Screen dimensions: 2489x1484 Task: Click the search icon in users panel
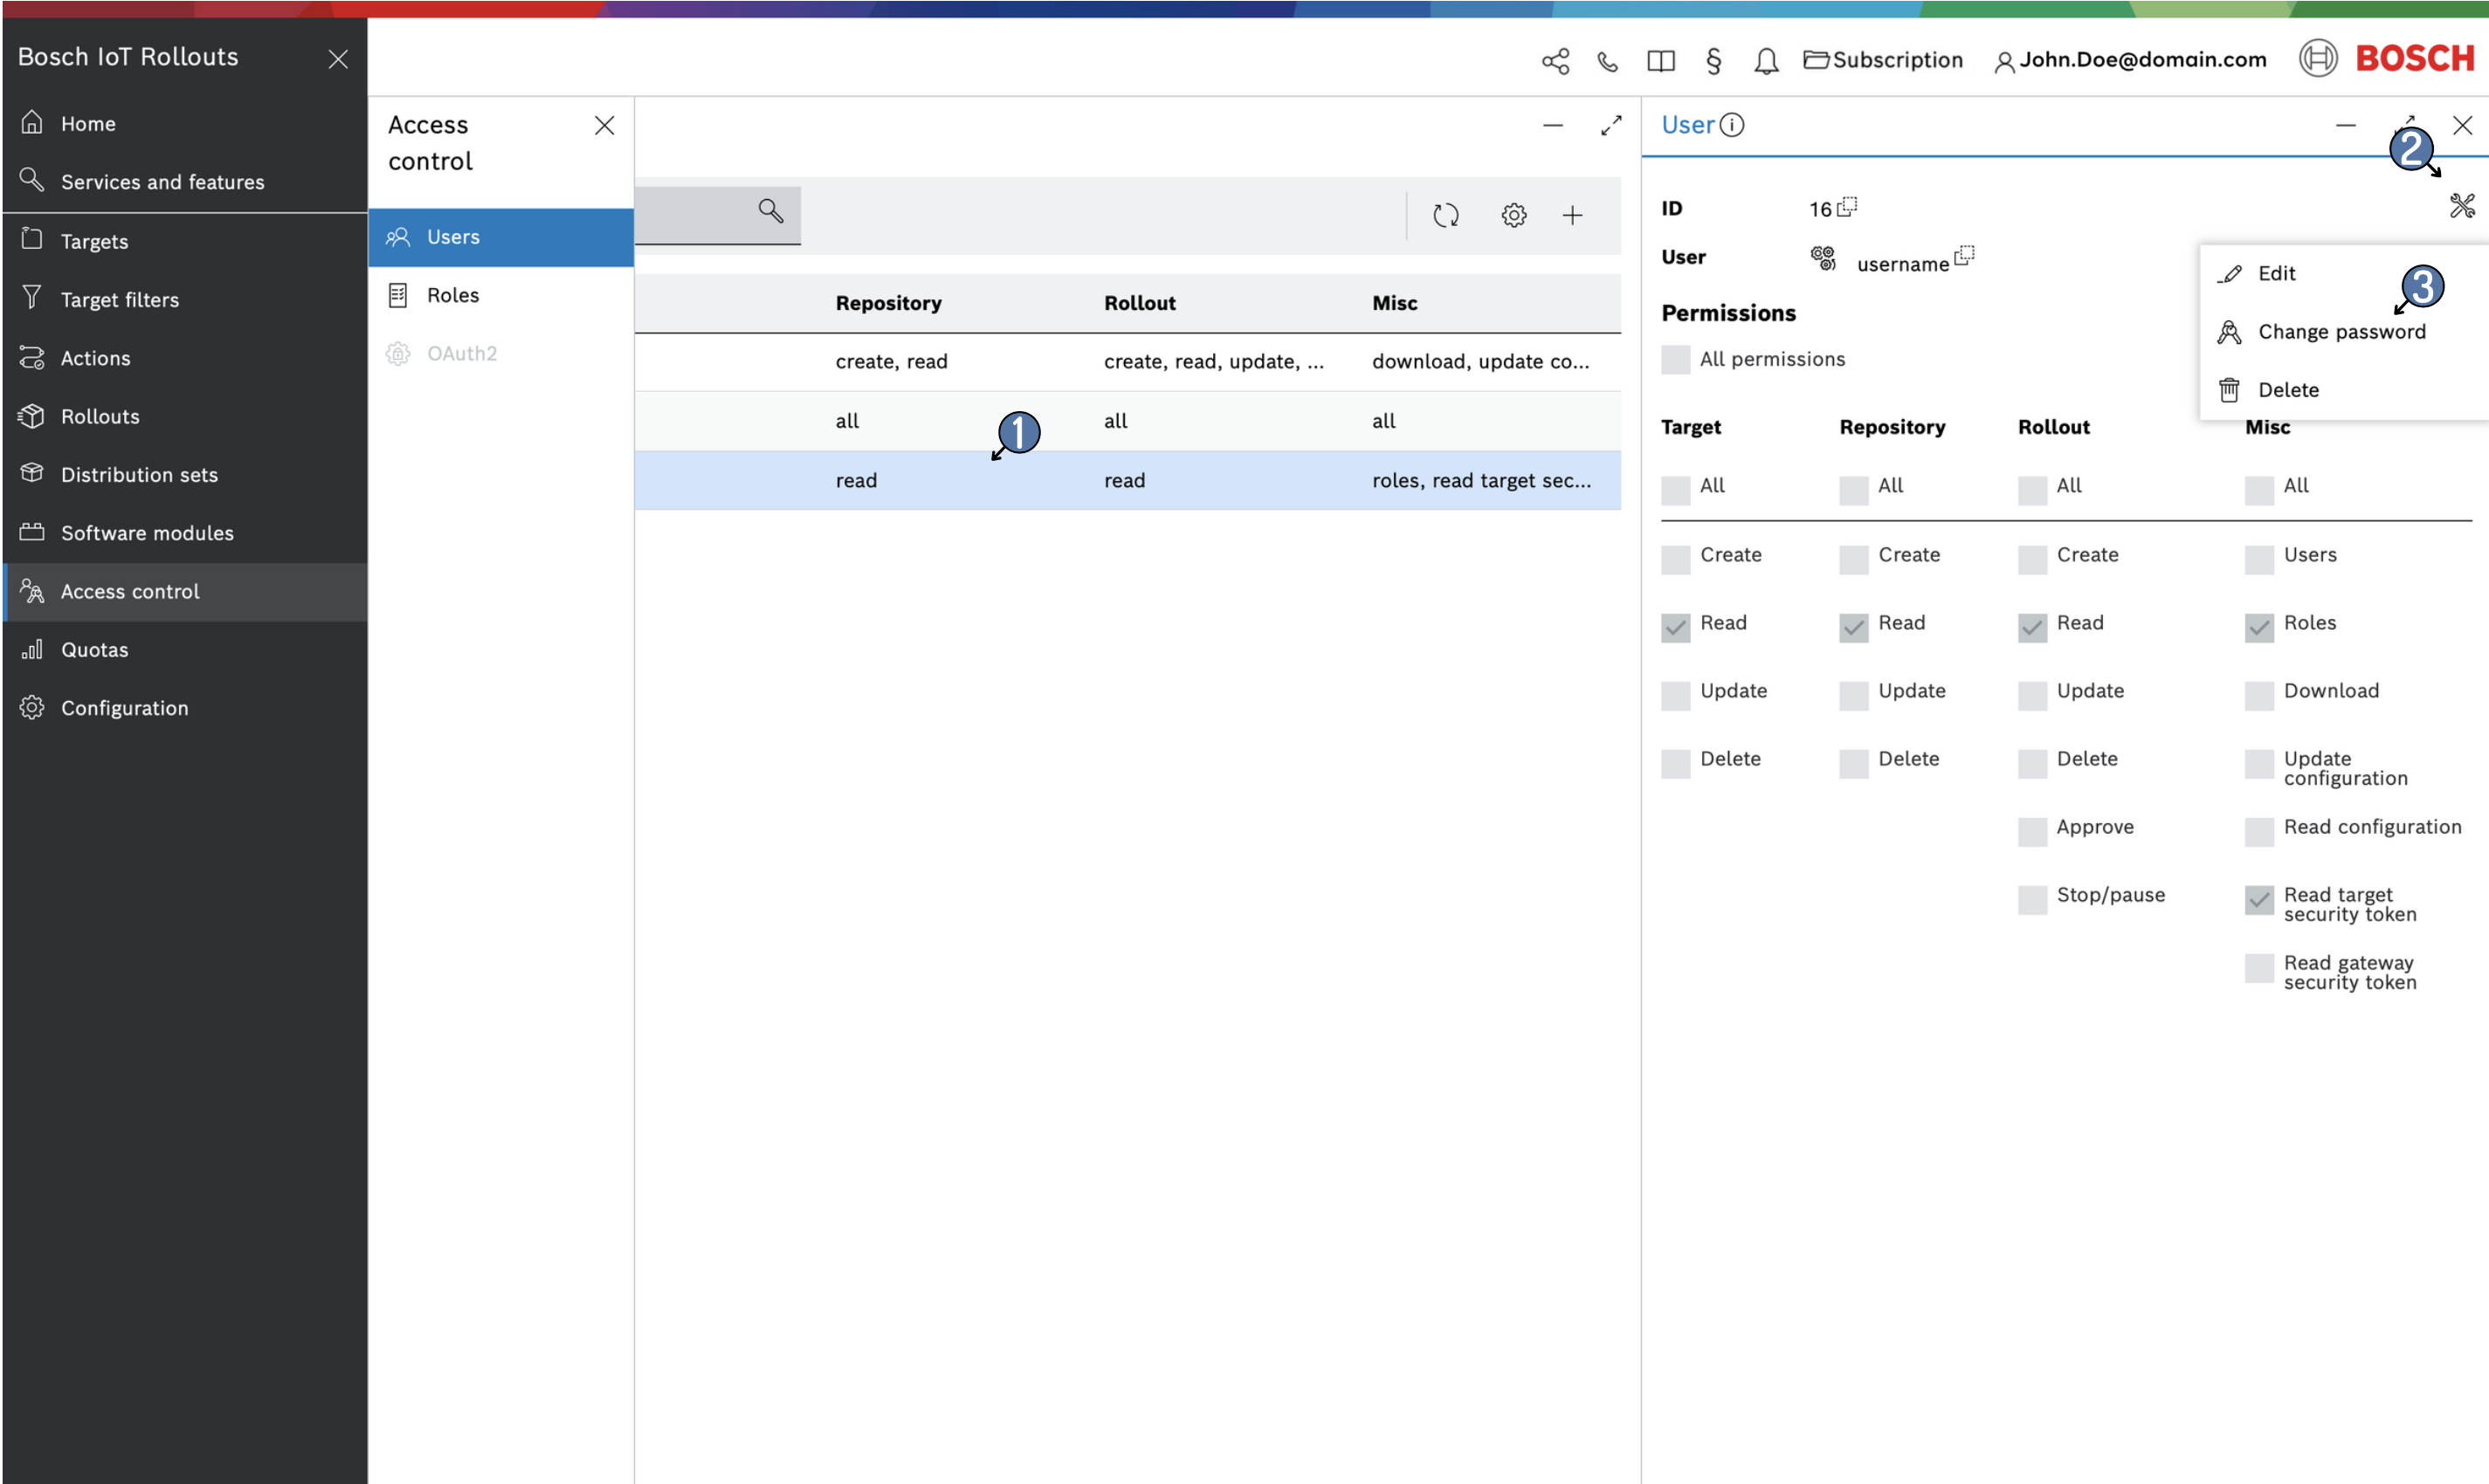click(769, 212)
